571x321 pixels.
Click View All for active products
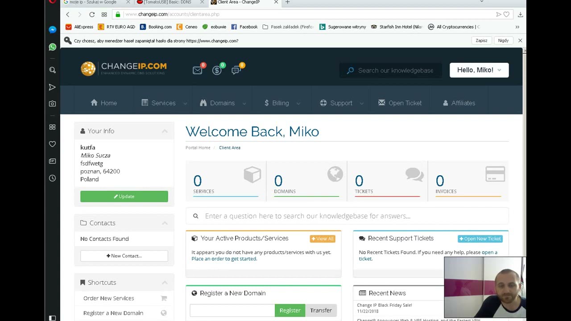tap(323, 239)
